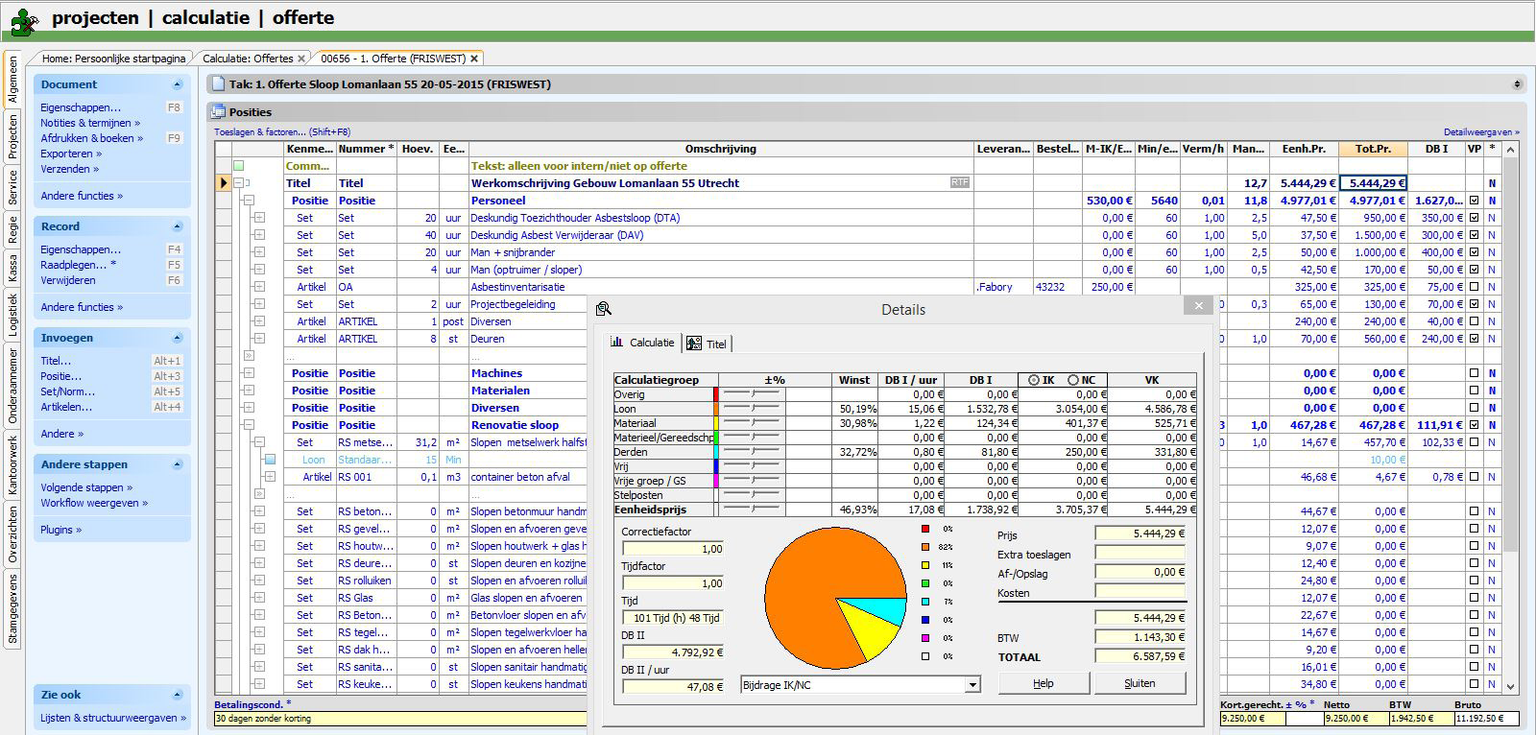Screen dimensions: 1536x735
Task: Select the Logistiek vertical sidebar tab
Action: click(x=12, y=314)
